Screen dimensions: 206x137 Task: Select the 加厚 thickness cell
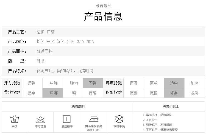tap(194, 83)
